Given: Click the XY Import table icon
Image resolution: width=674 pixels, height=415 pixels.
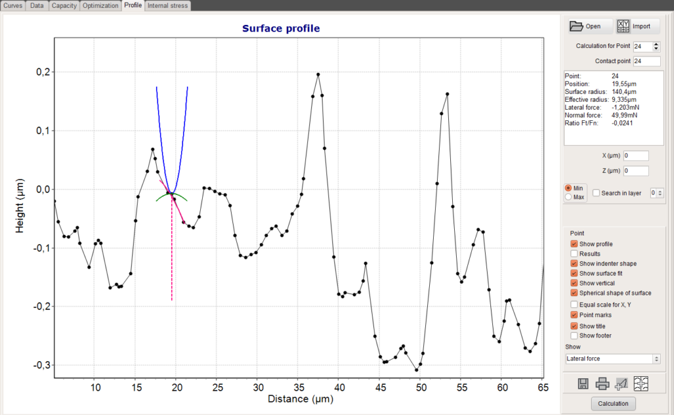Looking at the screenshot, I should click(623, 26).
